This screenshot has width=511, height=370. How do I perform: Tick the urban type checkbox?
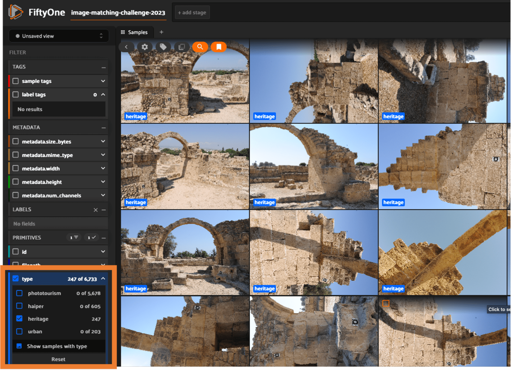[x=19, y=331]
